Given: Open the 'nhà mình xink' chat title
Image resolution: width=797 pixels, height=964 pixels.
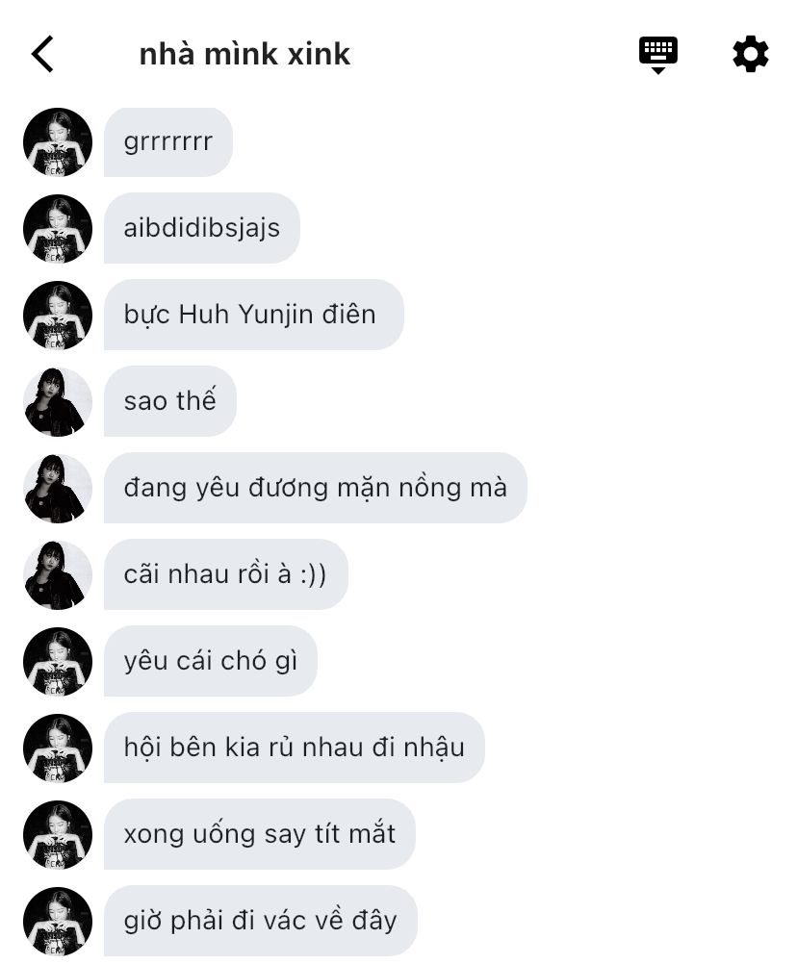Looking at the screenshot, I should (244, 54).
